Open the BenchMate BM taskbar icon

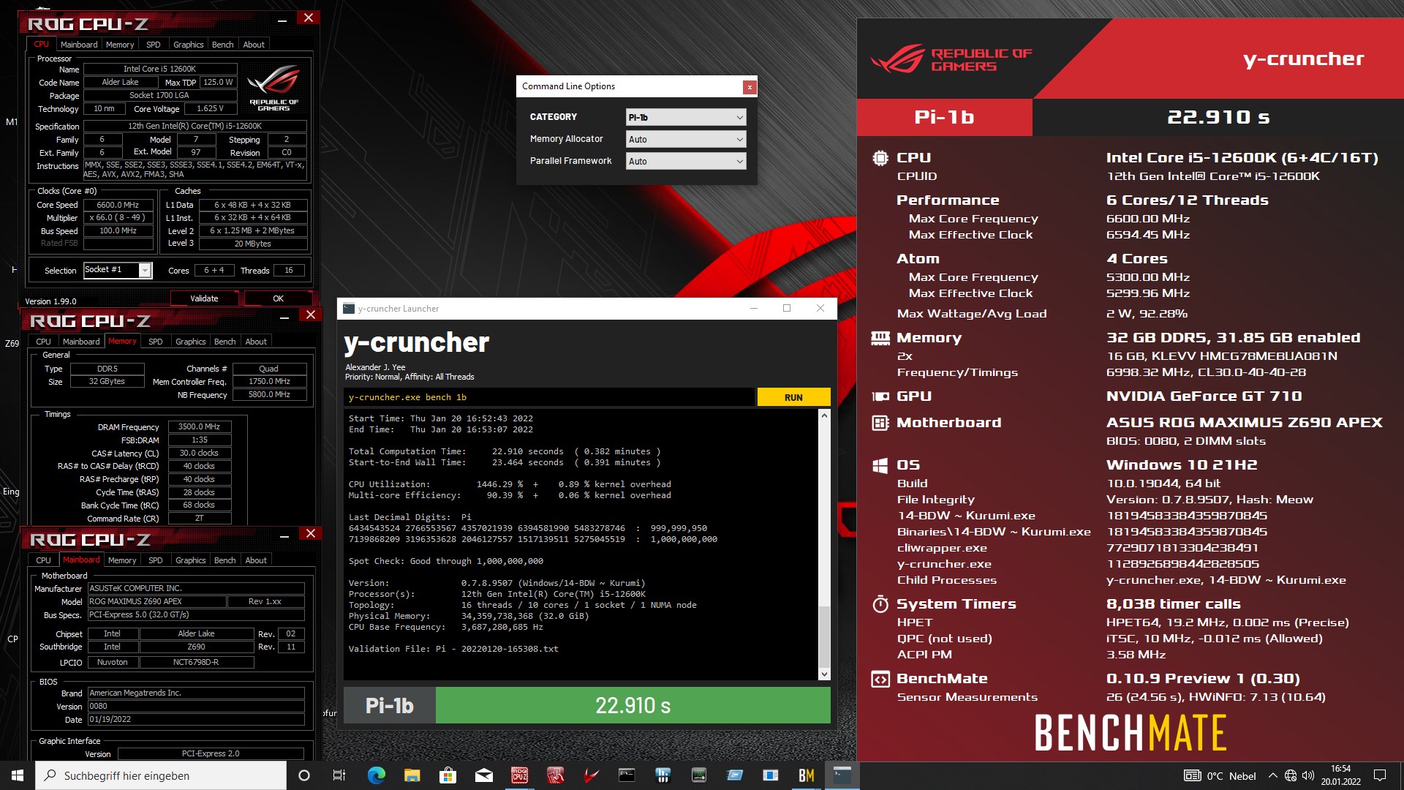tap(806, 775)
